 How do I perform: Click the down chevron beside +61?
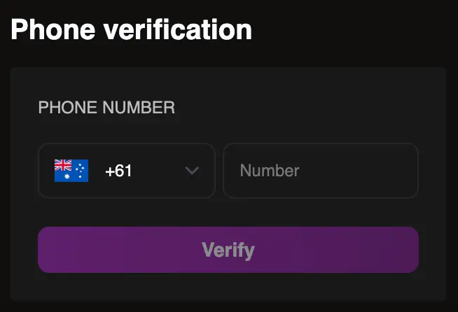click(192, 171)
